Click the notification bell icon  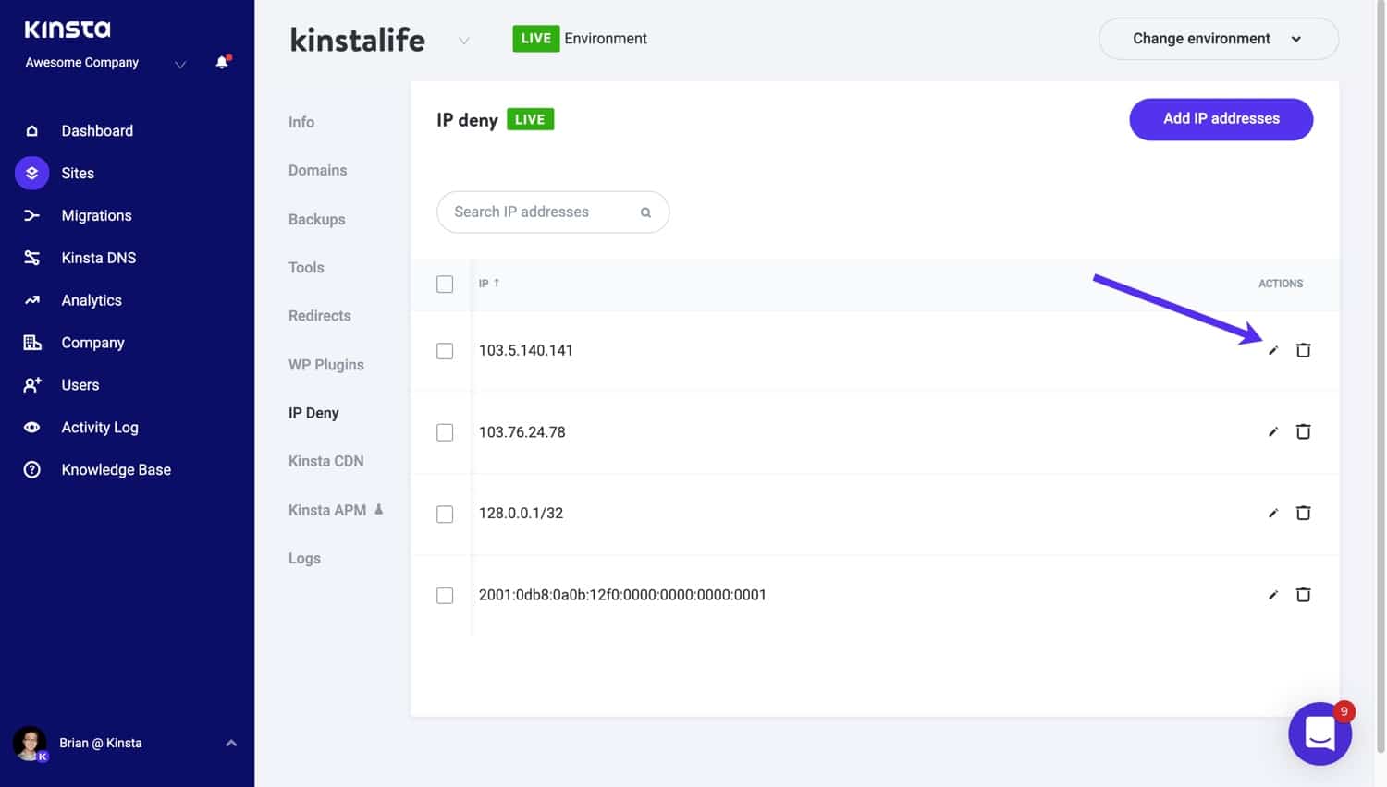coord(221,62)
